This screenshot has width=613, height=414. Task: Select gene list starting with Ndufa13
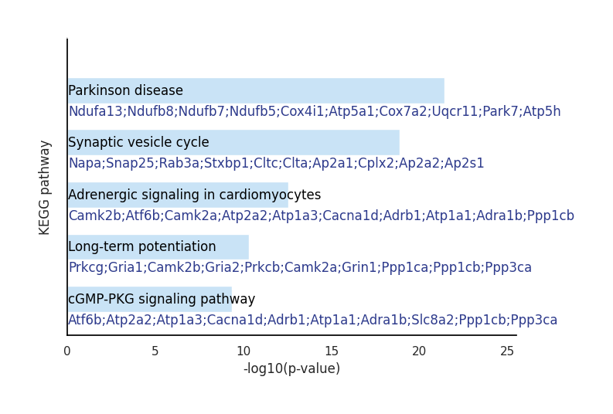coord(315,111)
